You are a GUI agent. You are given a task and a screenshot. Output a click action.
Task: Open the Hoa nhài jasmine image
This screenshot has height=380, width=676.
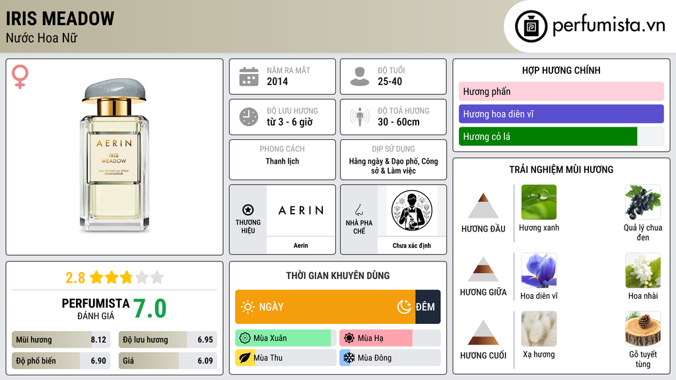(643, 270)
